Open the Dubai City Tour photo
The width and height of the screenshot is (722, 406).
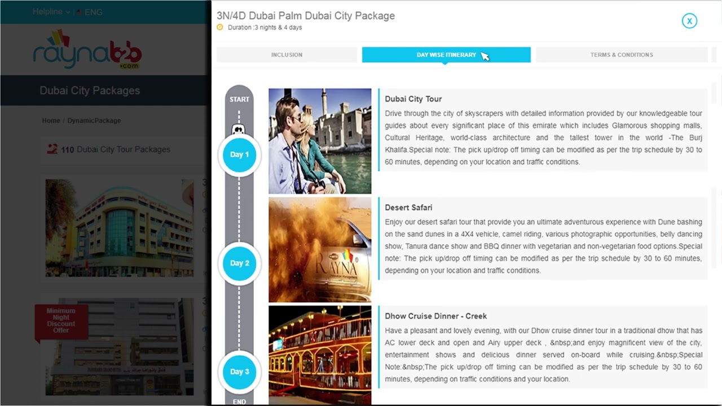[x=320, y=141]
